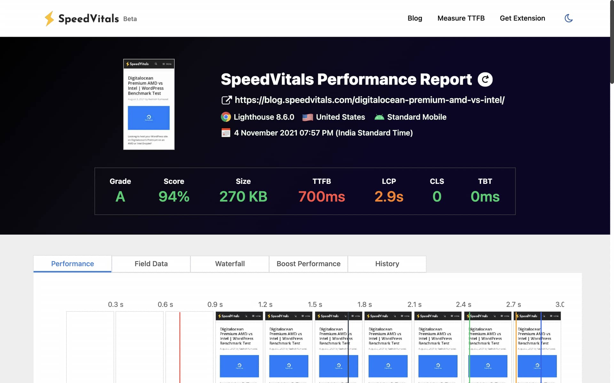Open the Blog link in header
Viewport: 614px width, 383px height.
(x=415, y=18)
